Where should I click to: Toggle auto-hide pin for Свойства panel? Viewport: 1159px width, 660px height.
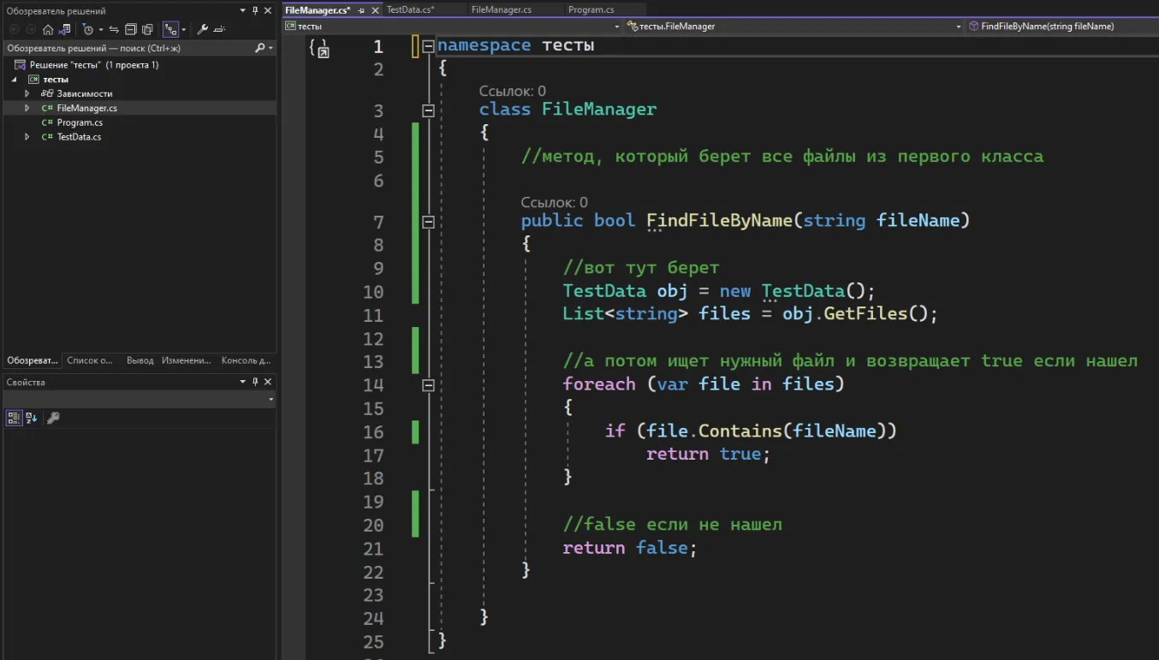click(255, 382)
